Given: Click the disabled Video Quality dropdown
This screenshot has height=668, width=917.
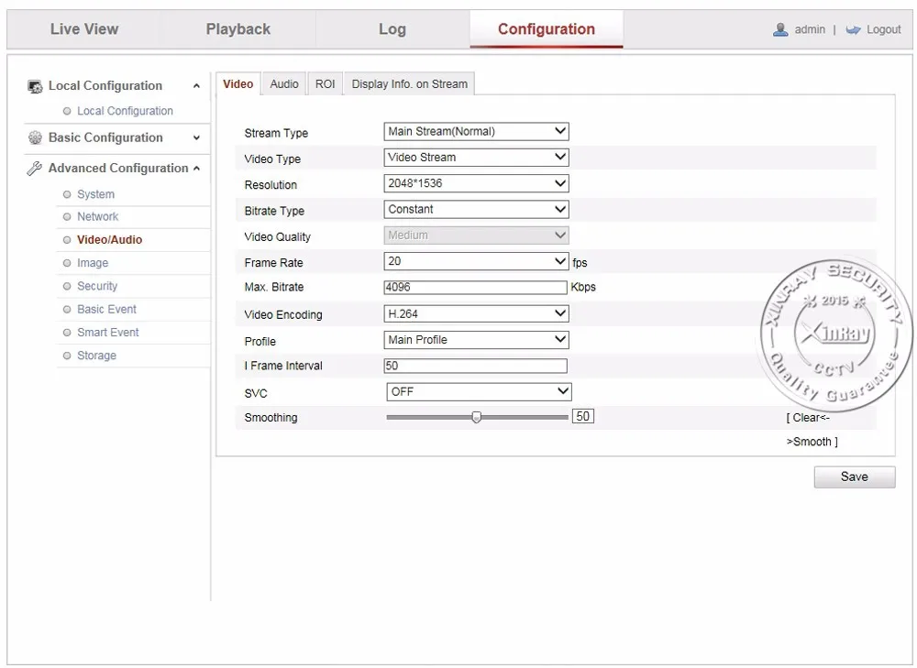Looking at the screenshot, I should tap(476, 235).
